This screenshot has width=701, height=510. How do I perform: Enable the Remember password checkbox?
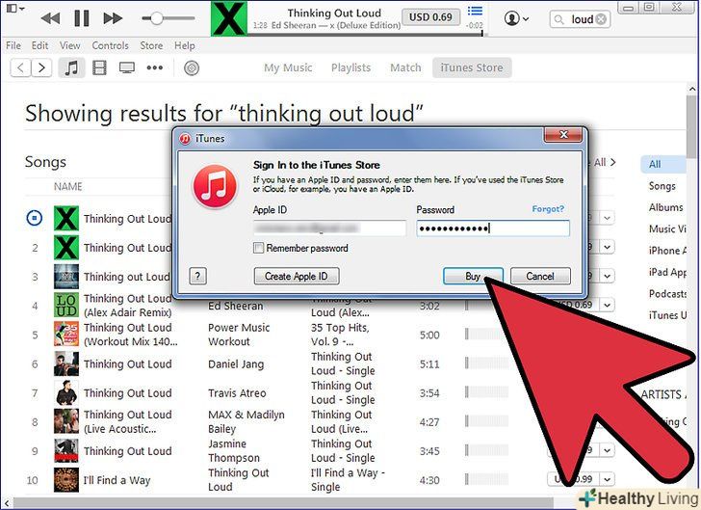[258, 248]
